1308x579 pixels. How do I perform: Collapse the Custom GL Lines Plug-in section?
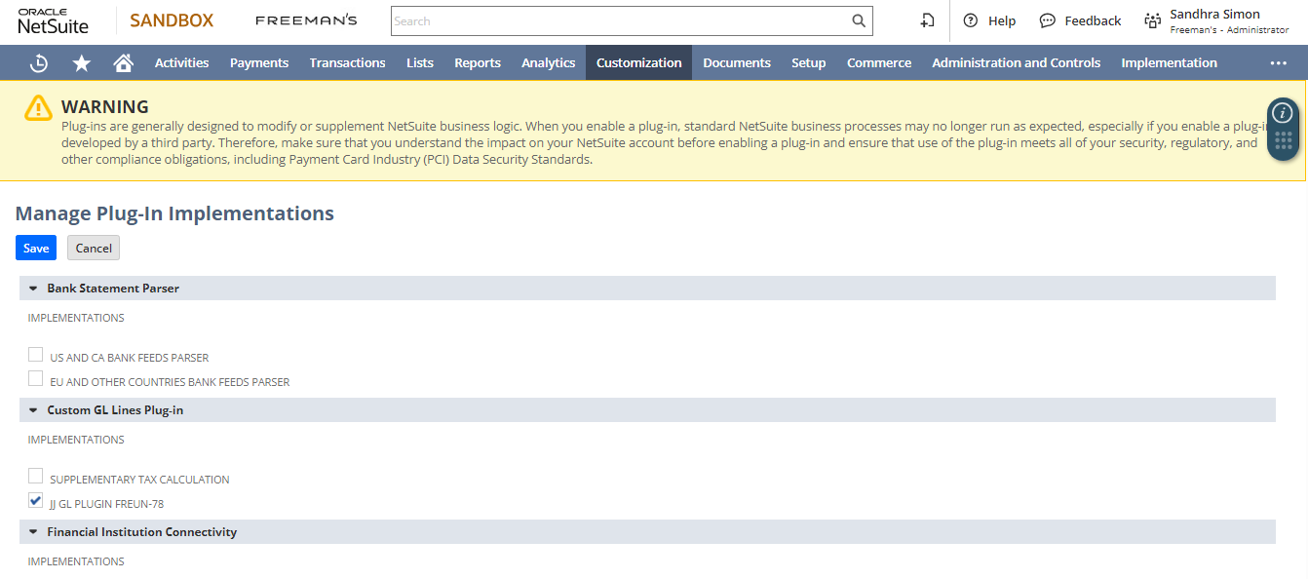tap(33, 410)
